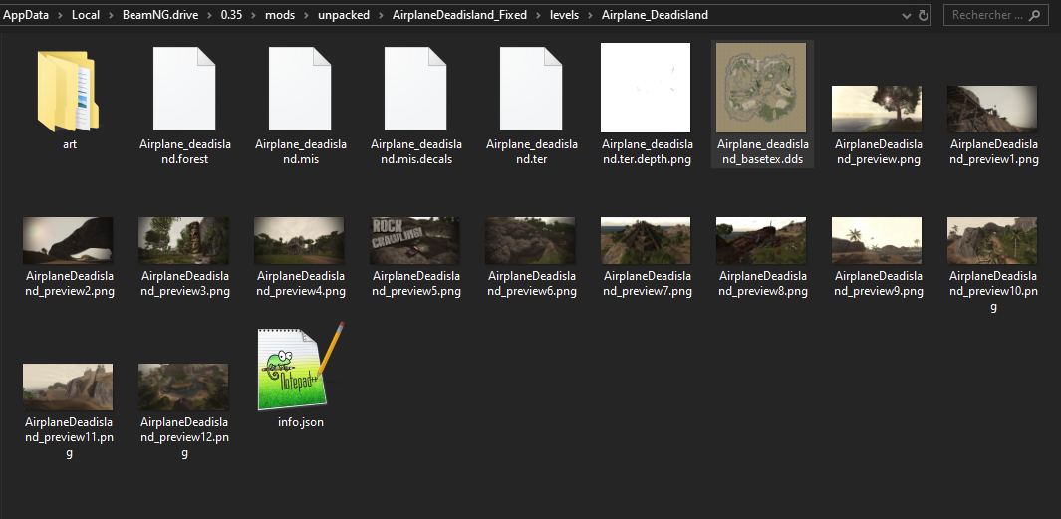Expand chevron after unpacked breadcrumb
The height and width of the screenshot is (519, 1061).
tap(381, 15)
